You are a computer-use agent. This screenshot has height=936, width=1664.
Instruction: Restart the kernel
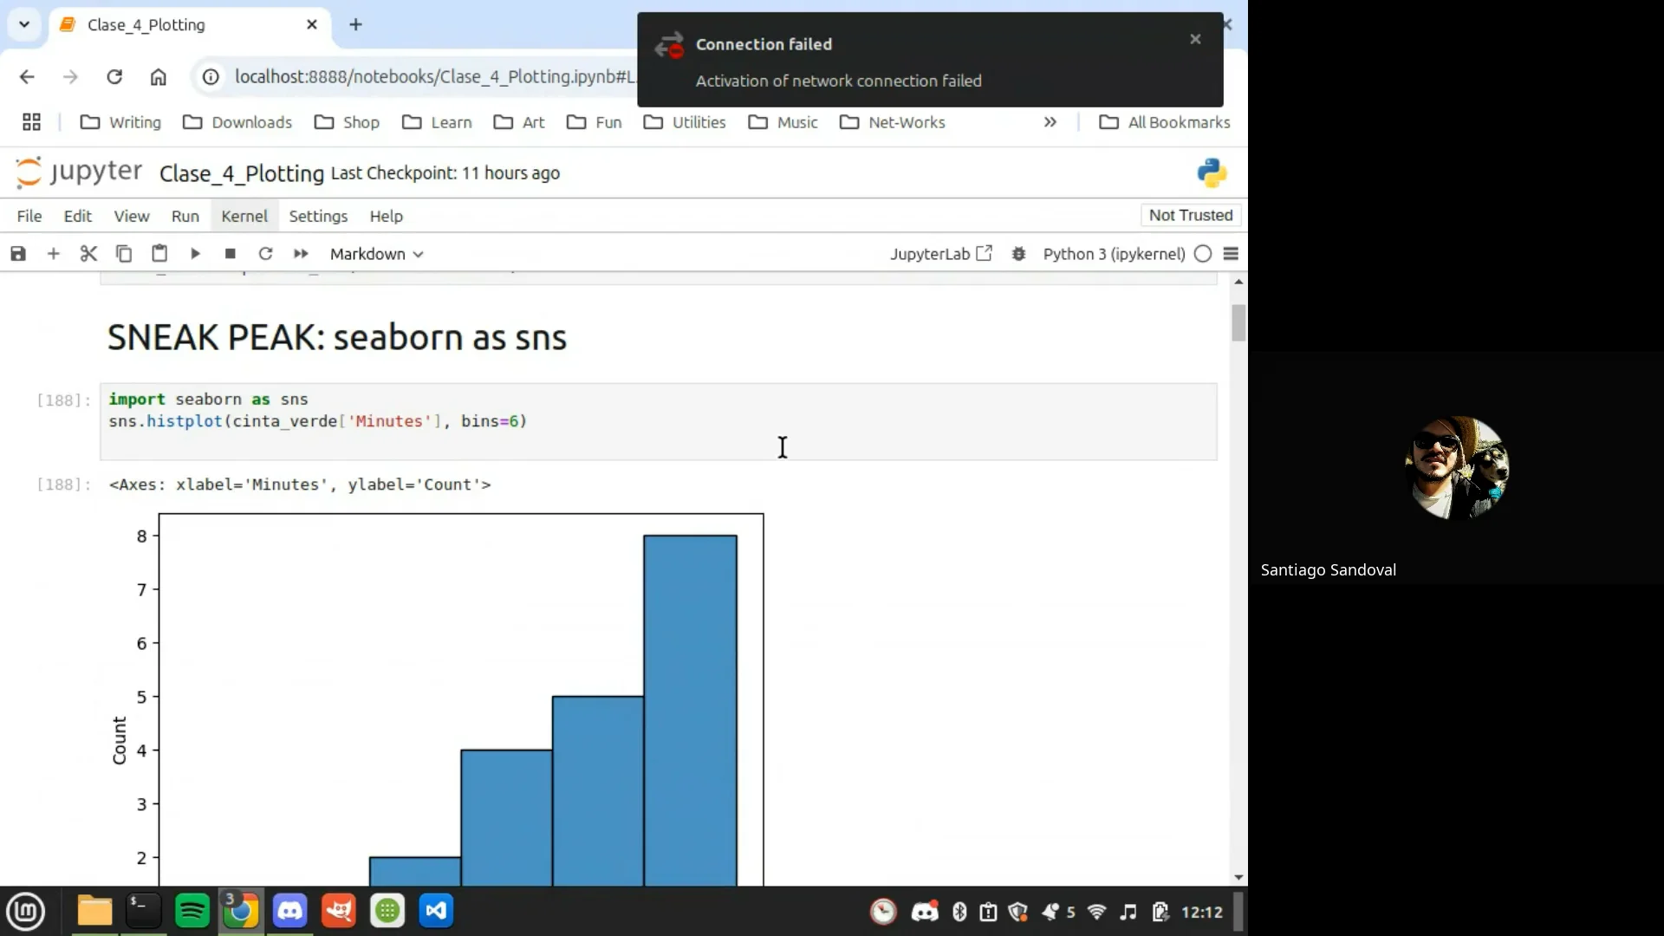click(x=265, y=253)
